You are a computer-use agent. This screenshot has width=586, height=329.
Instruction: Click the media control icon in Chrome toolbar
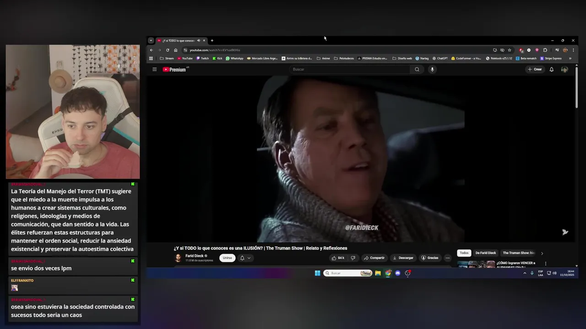pos(557,50)
